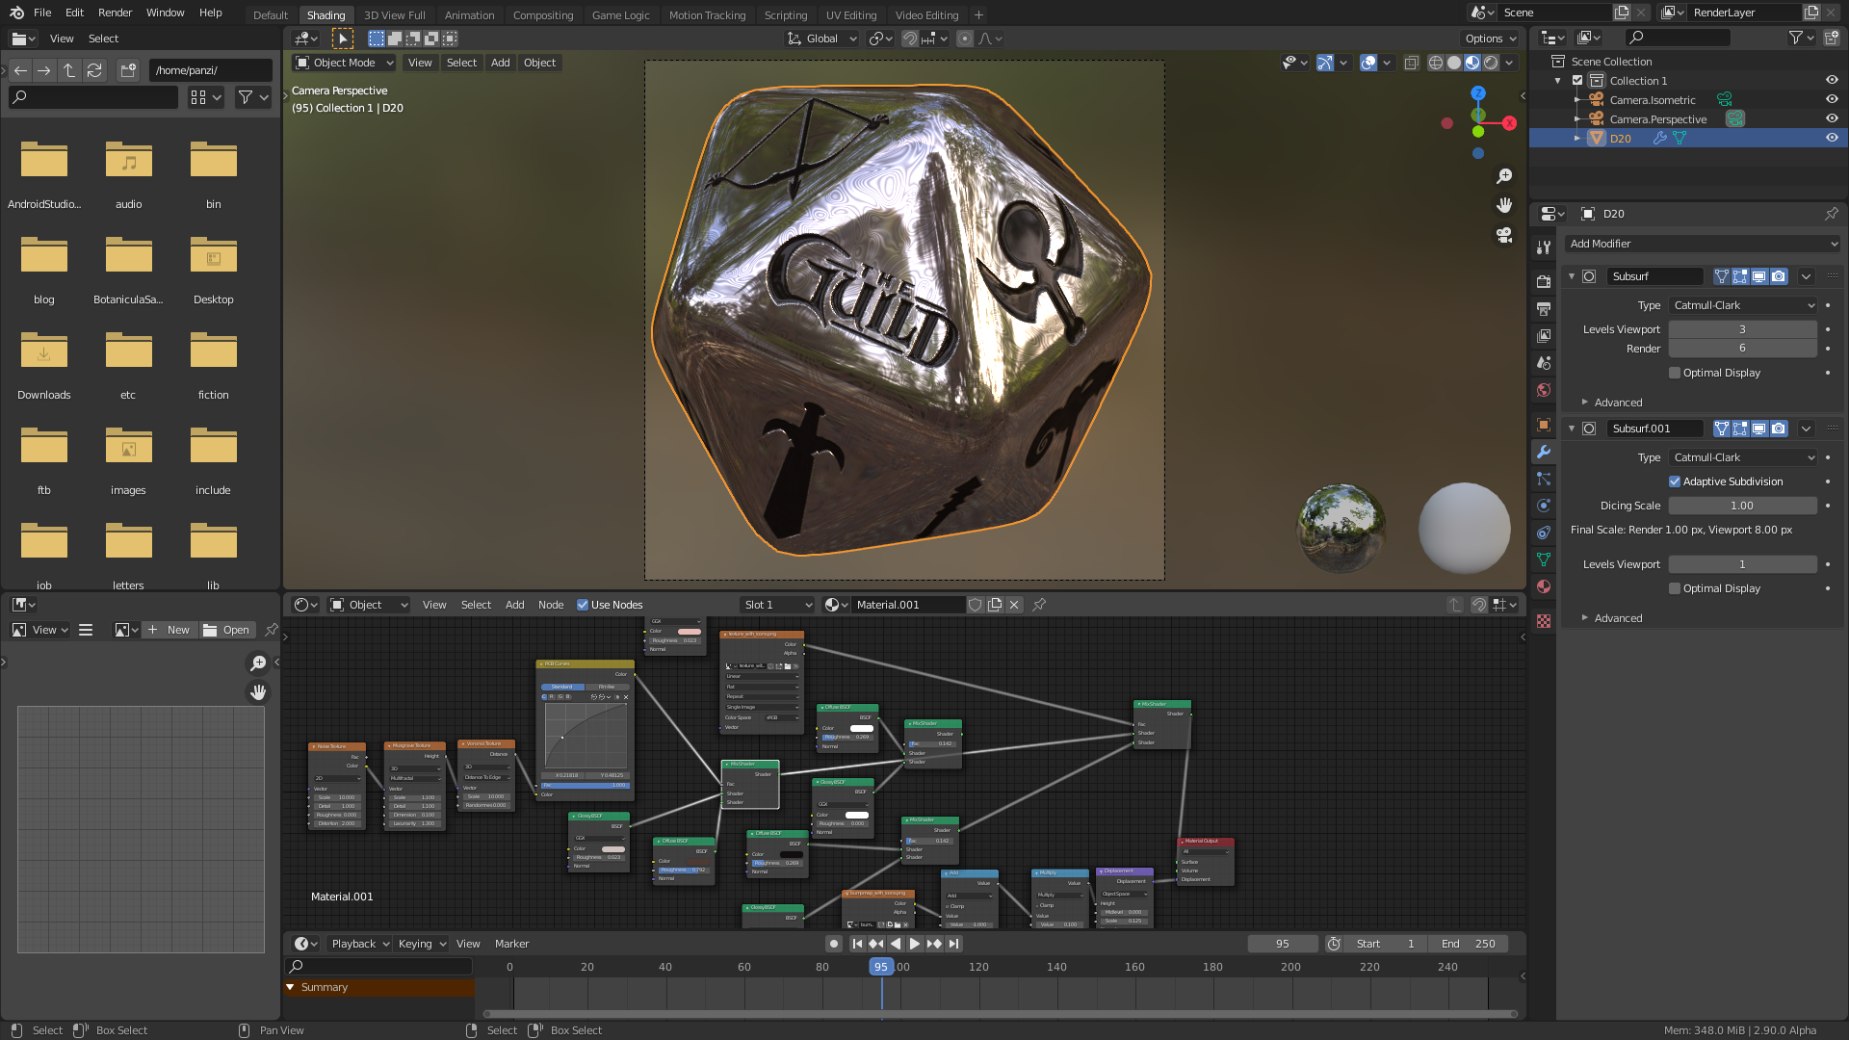Toggle Subsurf.001 viewport display monitor icon
Image resolution: width=1849 pixels, height=1040 pixels.
1759,429
